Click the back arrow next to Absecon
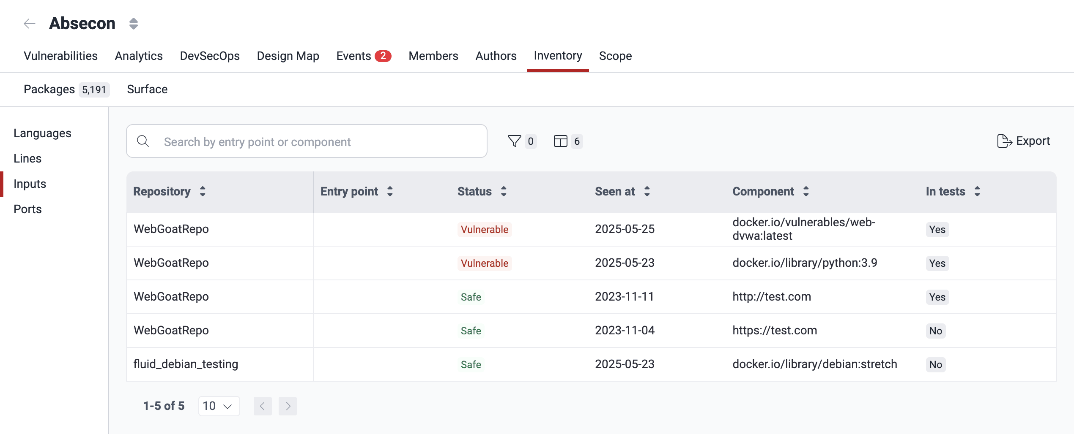1074x434 pixels. click(29, 23)
